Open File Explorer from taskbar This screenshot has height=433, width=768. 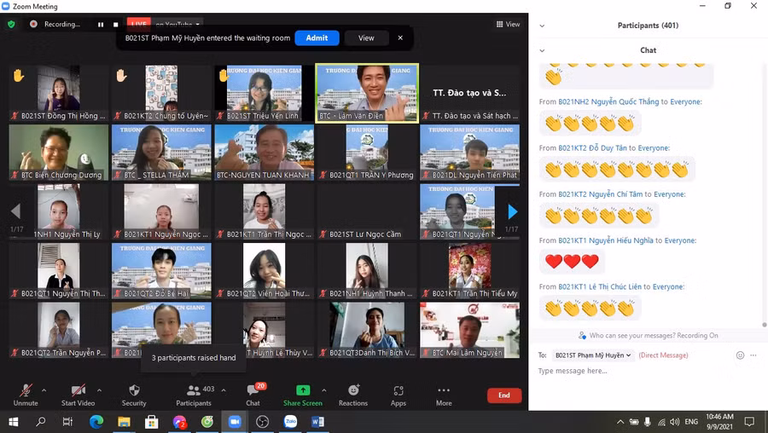coord(124,422)
